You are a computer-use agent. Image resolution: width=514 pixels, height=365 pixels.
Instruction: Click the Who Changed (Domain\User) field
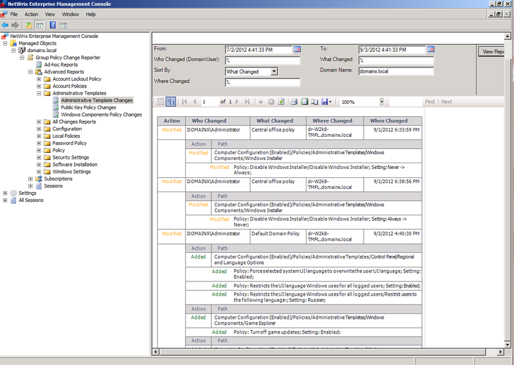(x=263, y=60)
